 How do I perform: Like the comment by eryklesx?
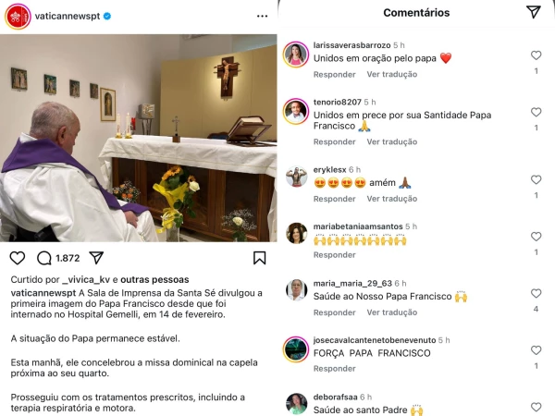536,180
